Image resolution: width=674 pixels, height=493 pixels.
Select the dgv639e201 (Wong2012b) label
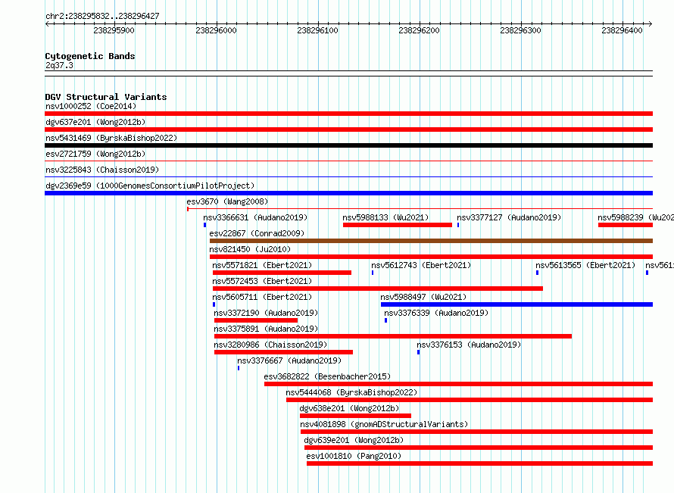354,440
